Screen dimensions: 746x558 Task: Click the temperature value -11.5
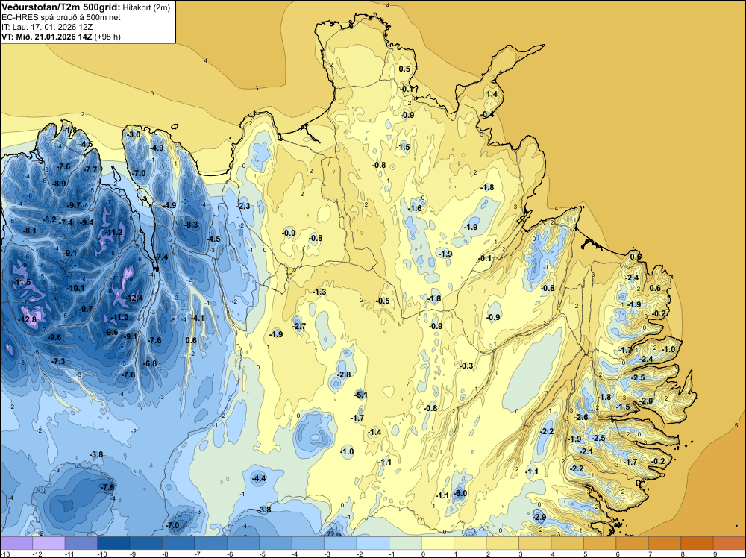point(22,283)
